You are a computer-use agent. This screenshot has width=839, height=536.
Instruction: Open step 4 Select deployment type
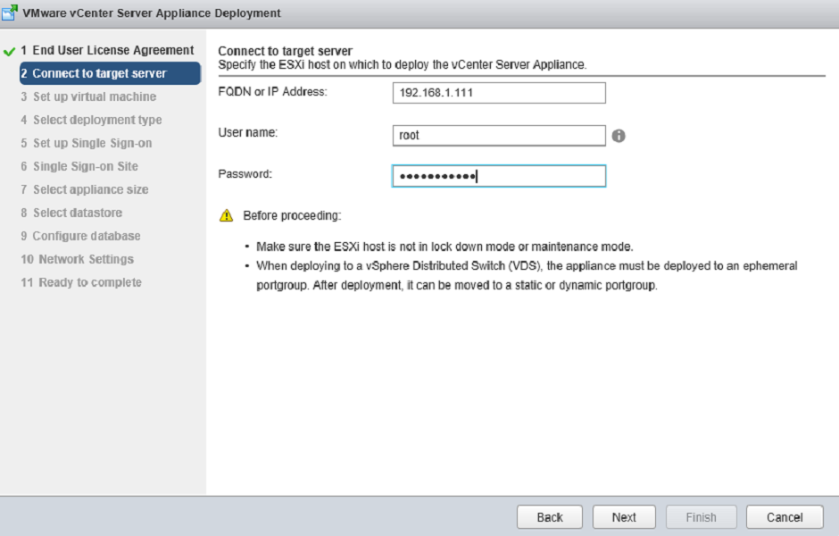[92, 120]
